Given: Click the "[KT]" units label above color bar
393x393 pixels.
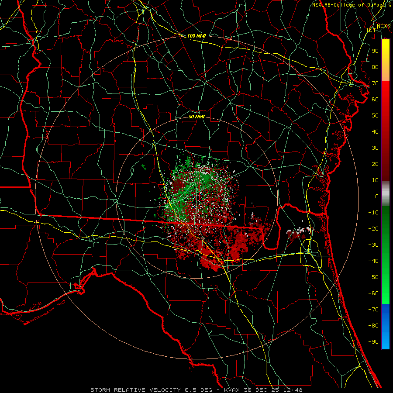Looking at the screenshot, I should [373, 30].
